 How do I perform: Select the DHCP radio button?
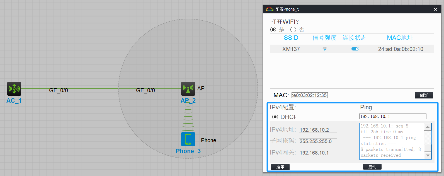(x=275, y=117)
